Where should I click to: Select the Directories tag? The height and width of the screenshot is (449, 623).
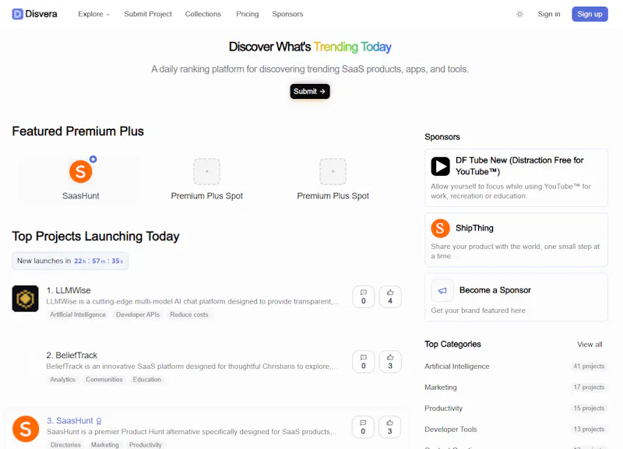65,445
